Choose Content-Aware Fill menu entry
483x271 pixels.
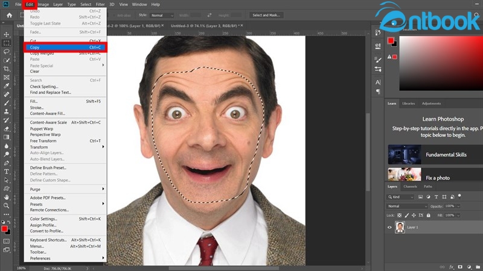(65, 113)
